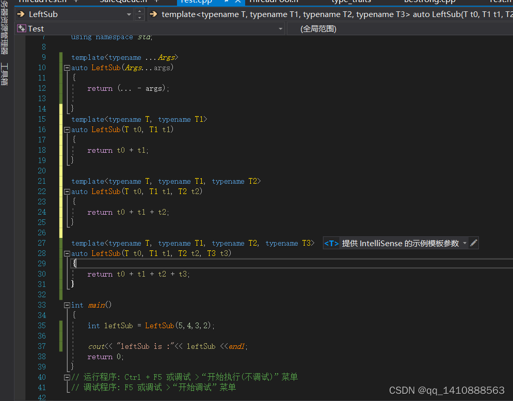Collapse the four-parameter LeftSub on line 28
Image resolution: width=513 pixels, height=401 pixels.
pos(67,253)
